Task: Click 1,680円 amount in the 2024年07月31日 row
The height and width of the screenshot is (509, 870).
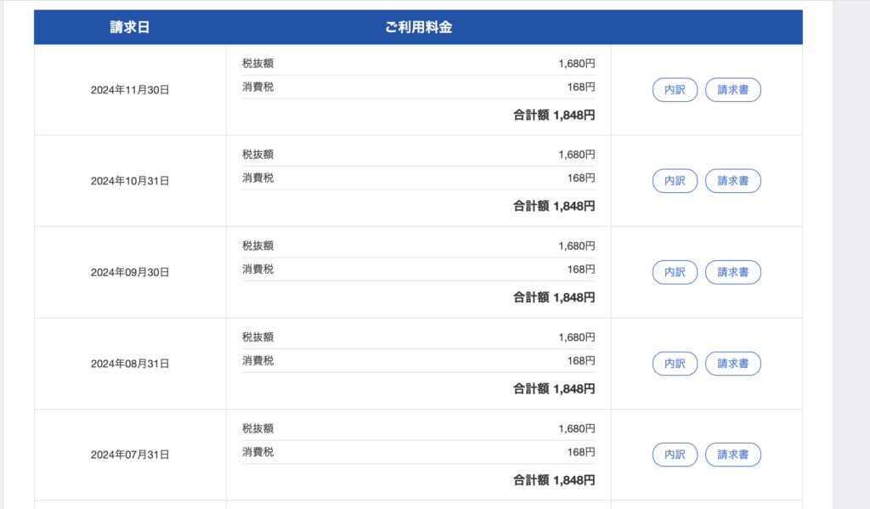Action: 577,428
